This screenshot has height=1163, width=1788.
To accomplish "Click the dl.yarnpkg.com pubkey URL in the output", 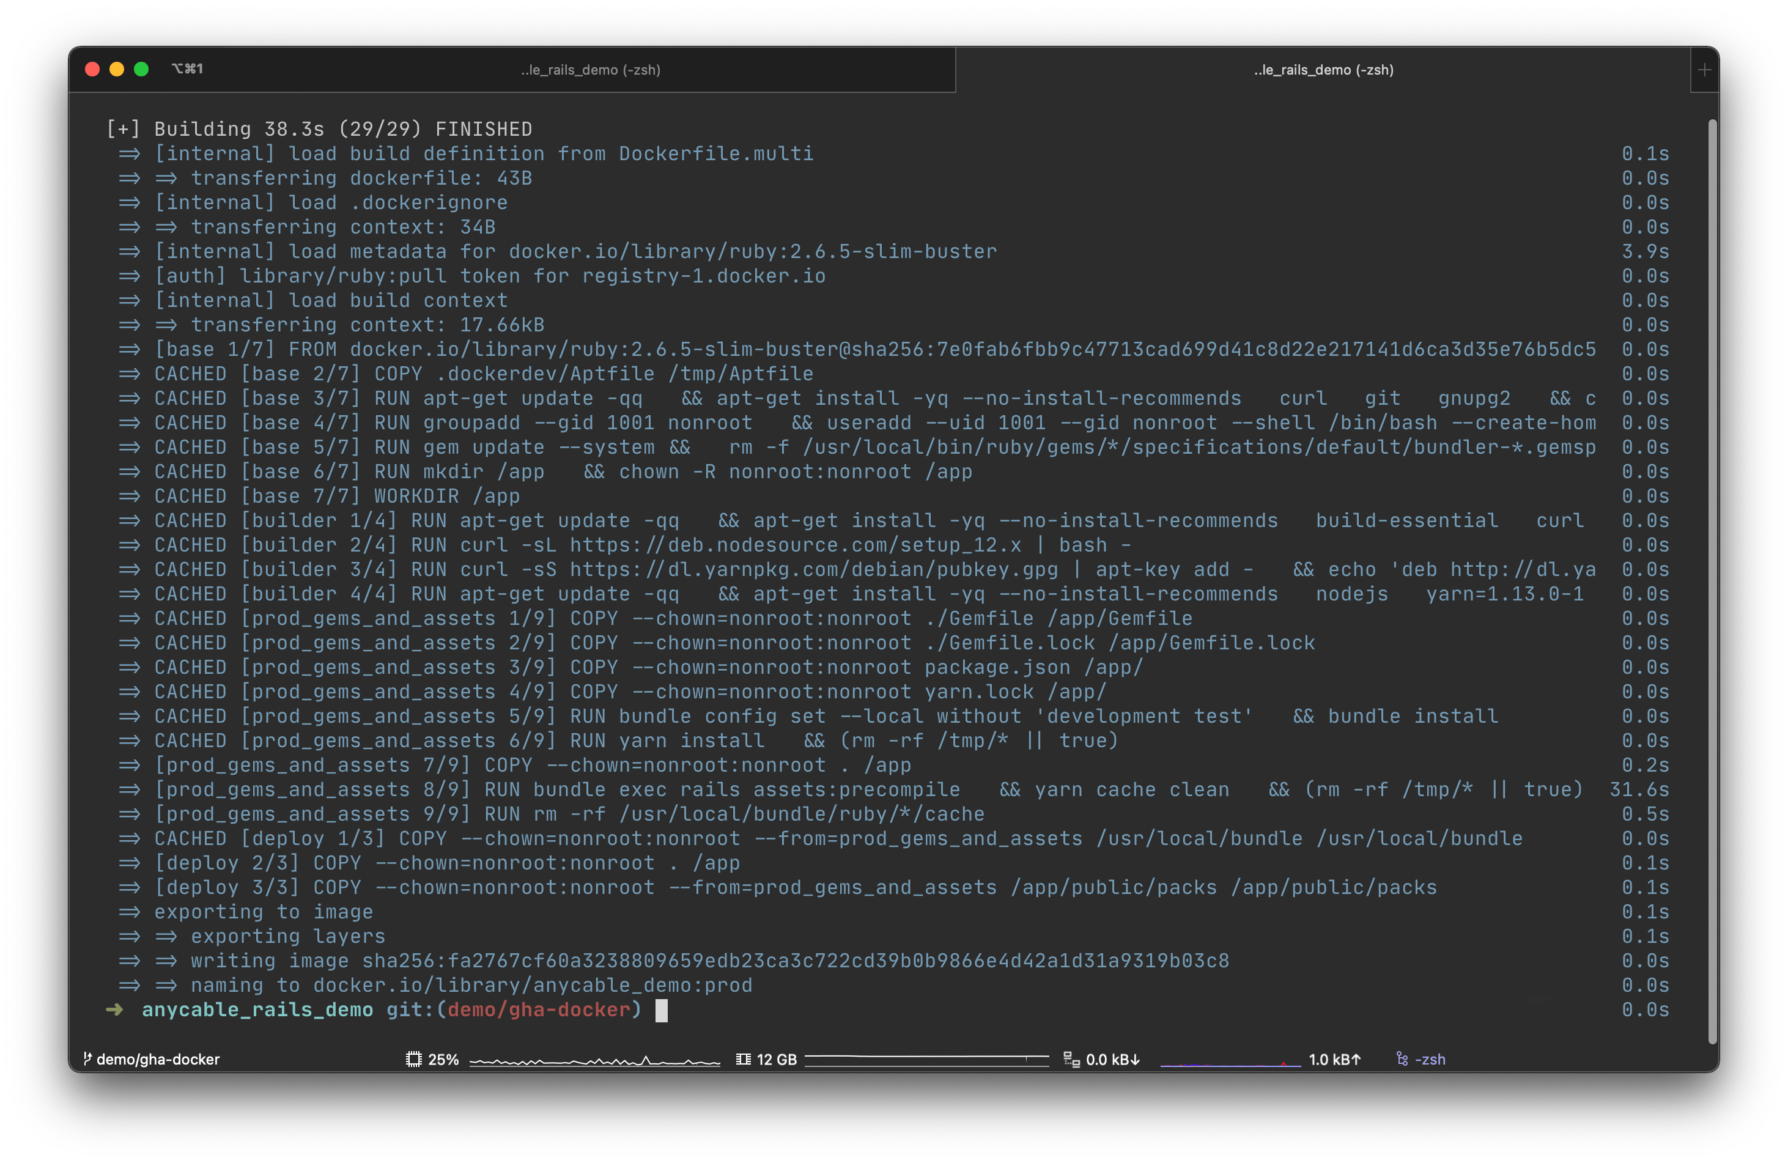I will pos(811,569).
